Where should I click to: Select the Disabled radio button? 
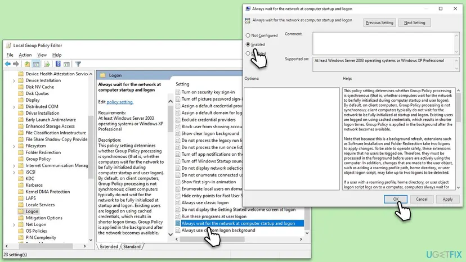coord(248,53)
